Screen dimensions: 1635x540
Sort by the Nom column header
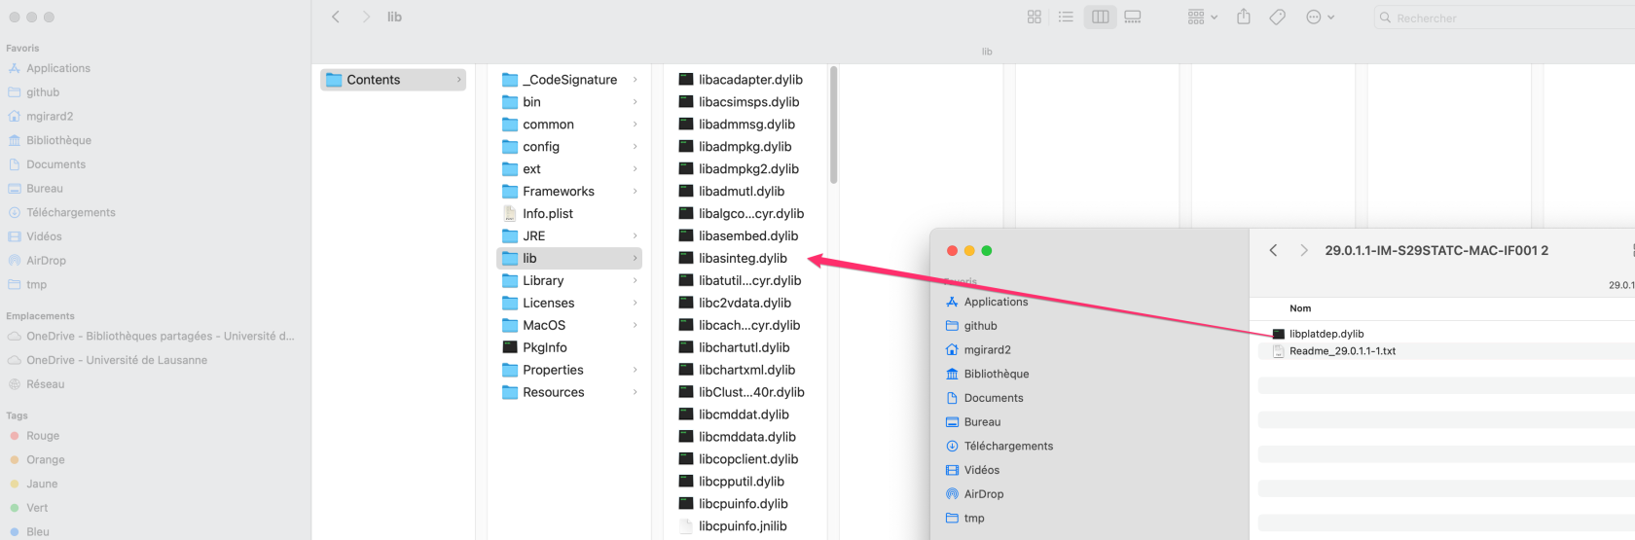1300,308
